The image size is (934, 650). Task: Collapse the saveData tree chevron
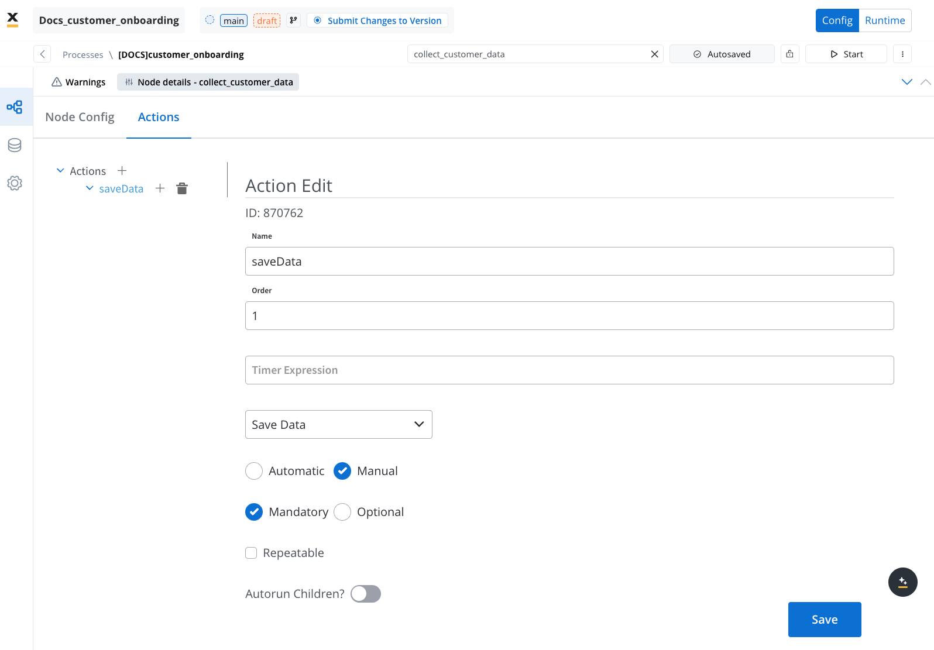(x=90, y=188)
